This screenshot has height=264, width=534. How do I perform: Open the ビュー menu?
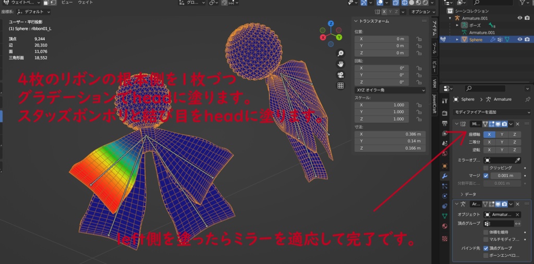[x=67, y=3]
